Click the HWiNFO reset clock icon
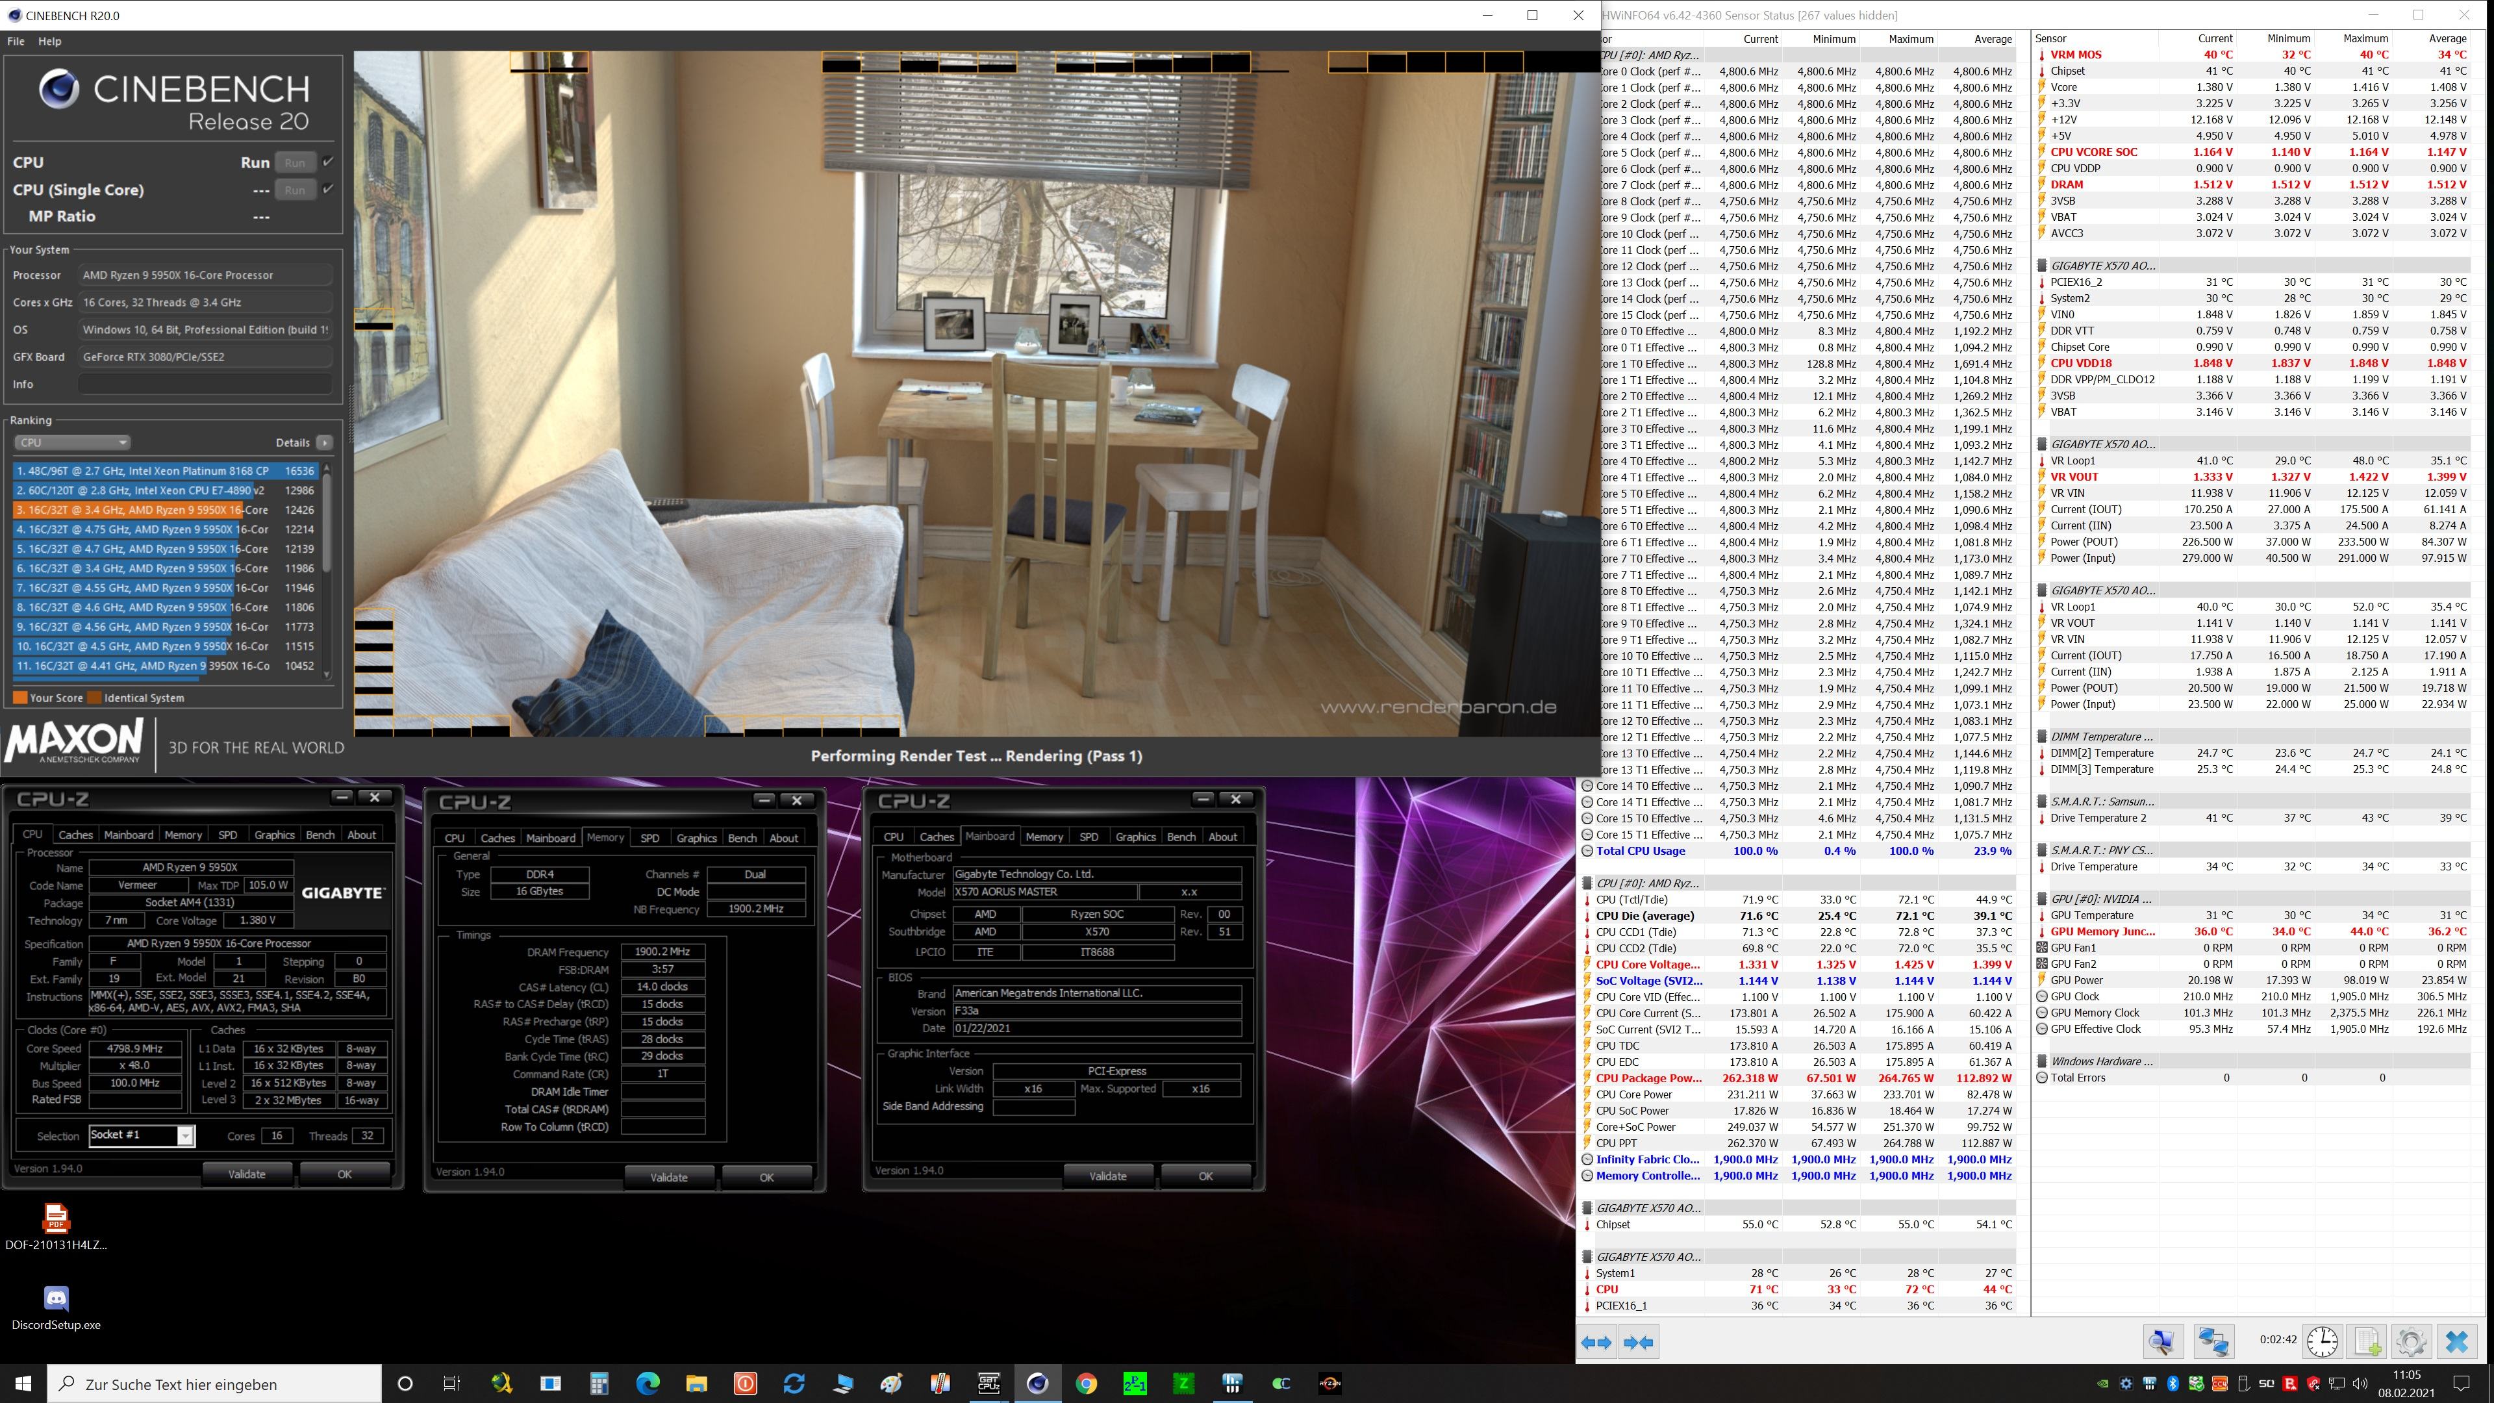 tap(2322, 1341)
